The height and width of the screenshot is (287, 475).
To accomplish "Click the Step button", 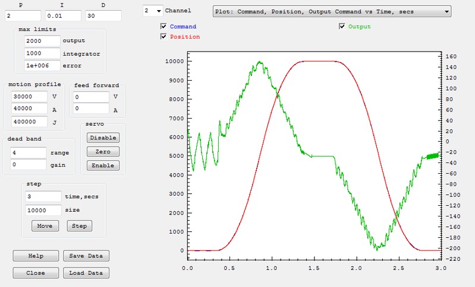I will point(79,226).
